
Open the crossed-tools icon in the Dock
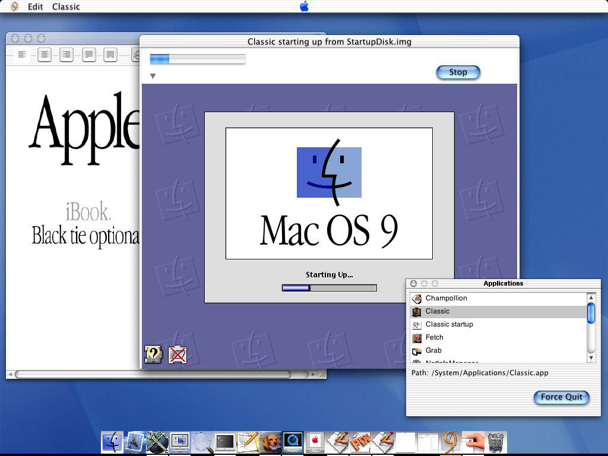(x=157, y=442)
